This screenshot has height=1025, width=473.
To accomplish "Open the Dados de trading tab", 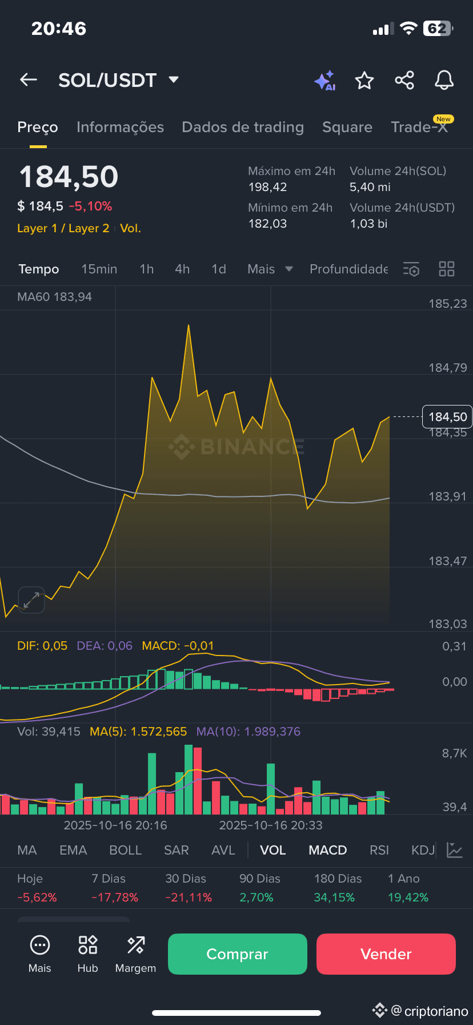I will click(x=243, y=127).
